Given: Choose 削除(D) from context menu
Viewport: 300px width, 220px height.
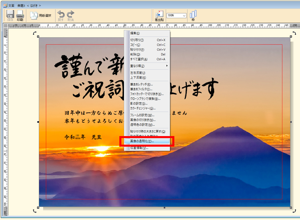Looking at the screenshot, I should (147, 54).
